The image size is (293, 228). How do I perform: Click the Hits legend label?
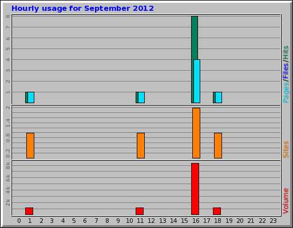tap(286, 53)
